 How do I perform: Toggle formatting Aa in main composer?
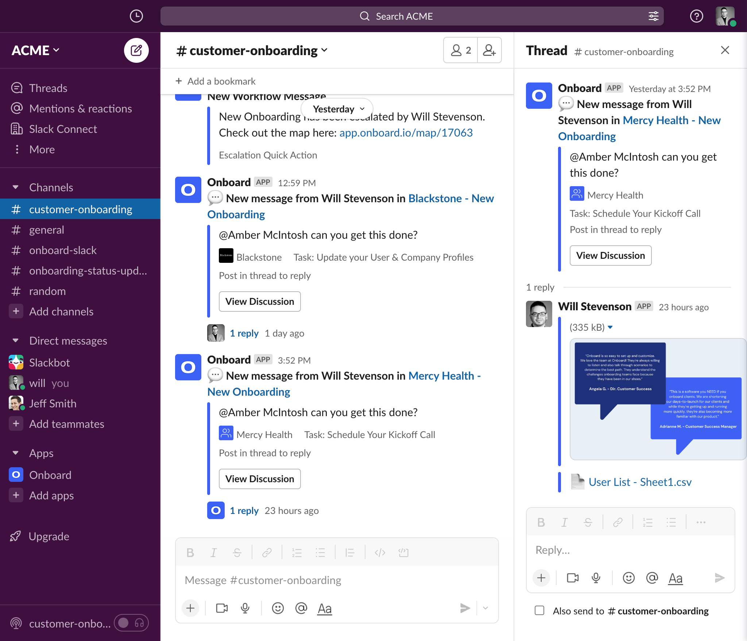coord(325,608)
